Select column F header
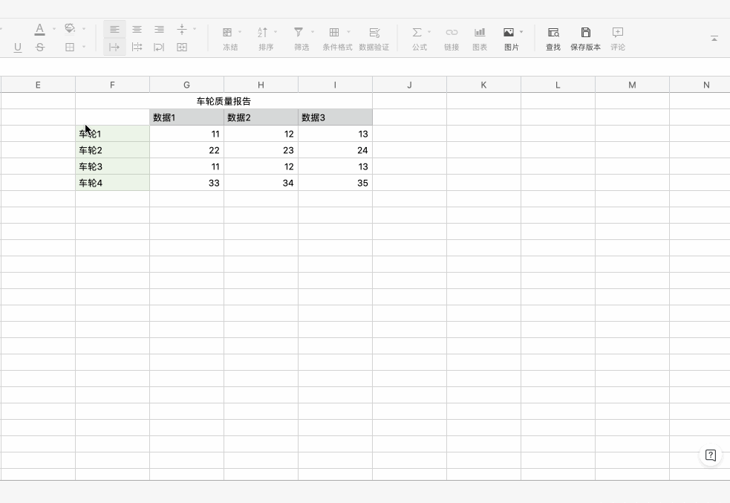The height and width of the screenshot is (503, 730). (x=112, y=85)
